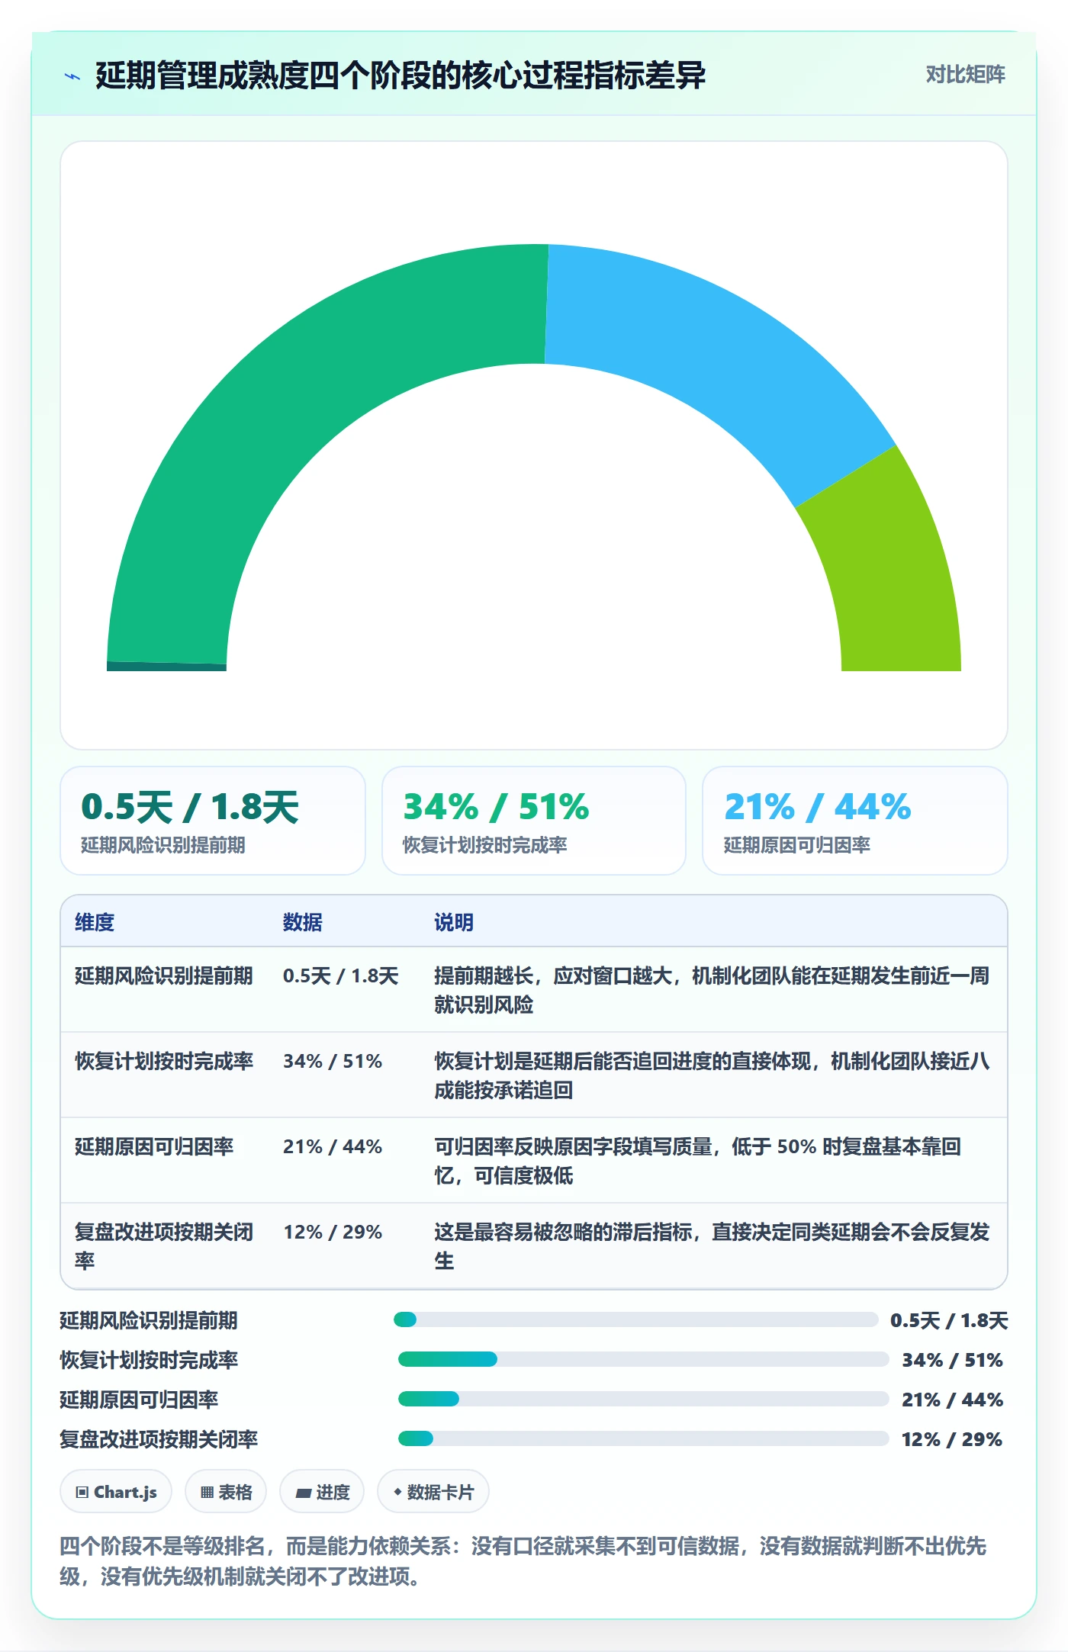Viewport: 1068px width, 1652px height.
Task: Click the progress value 0.5天 / 1.8天
Action: [x=949, y=1320]
